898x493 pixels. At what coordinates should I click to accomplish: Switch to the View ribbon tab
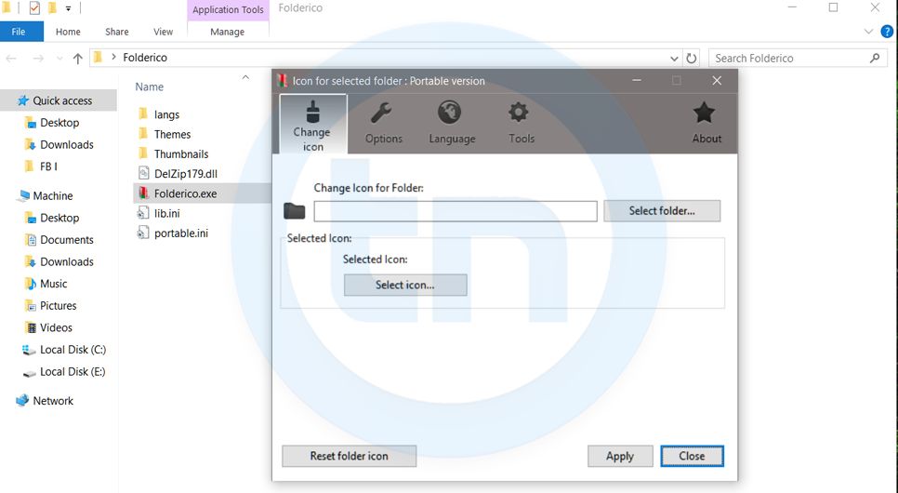163,32
